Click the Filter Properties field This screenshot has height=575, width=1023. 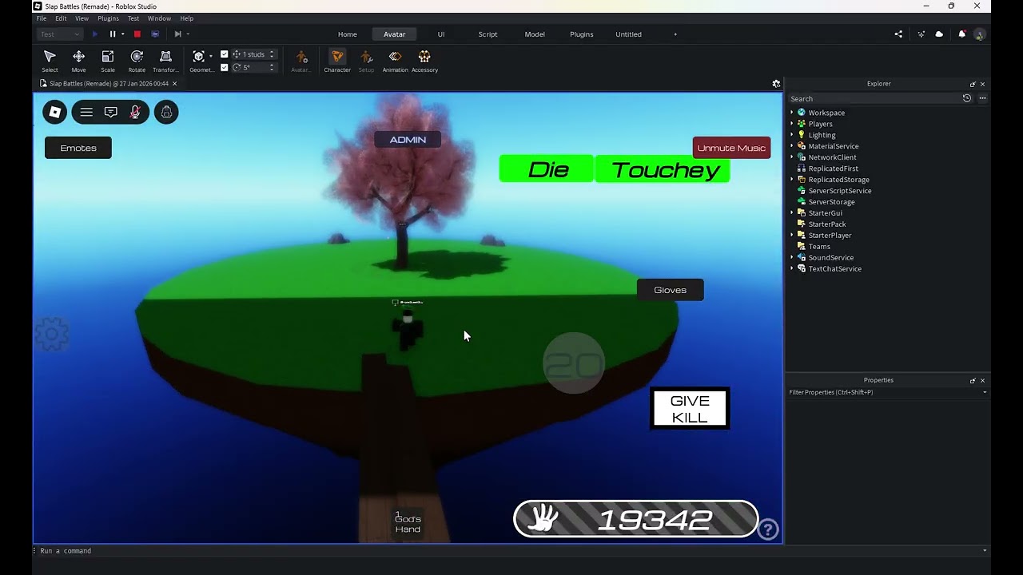click(887, 392)
